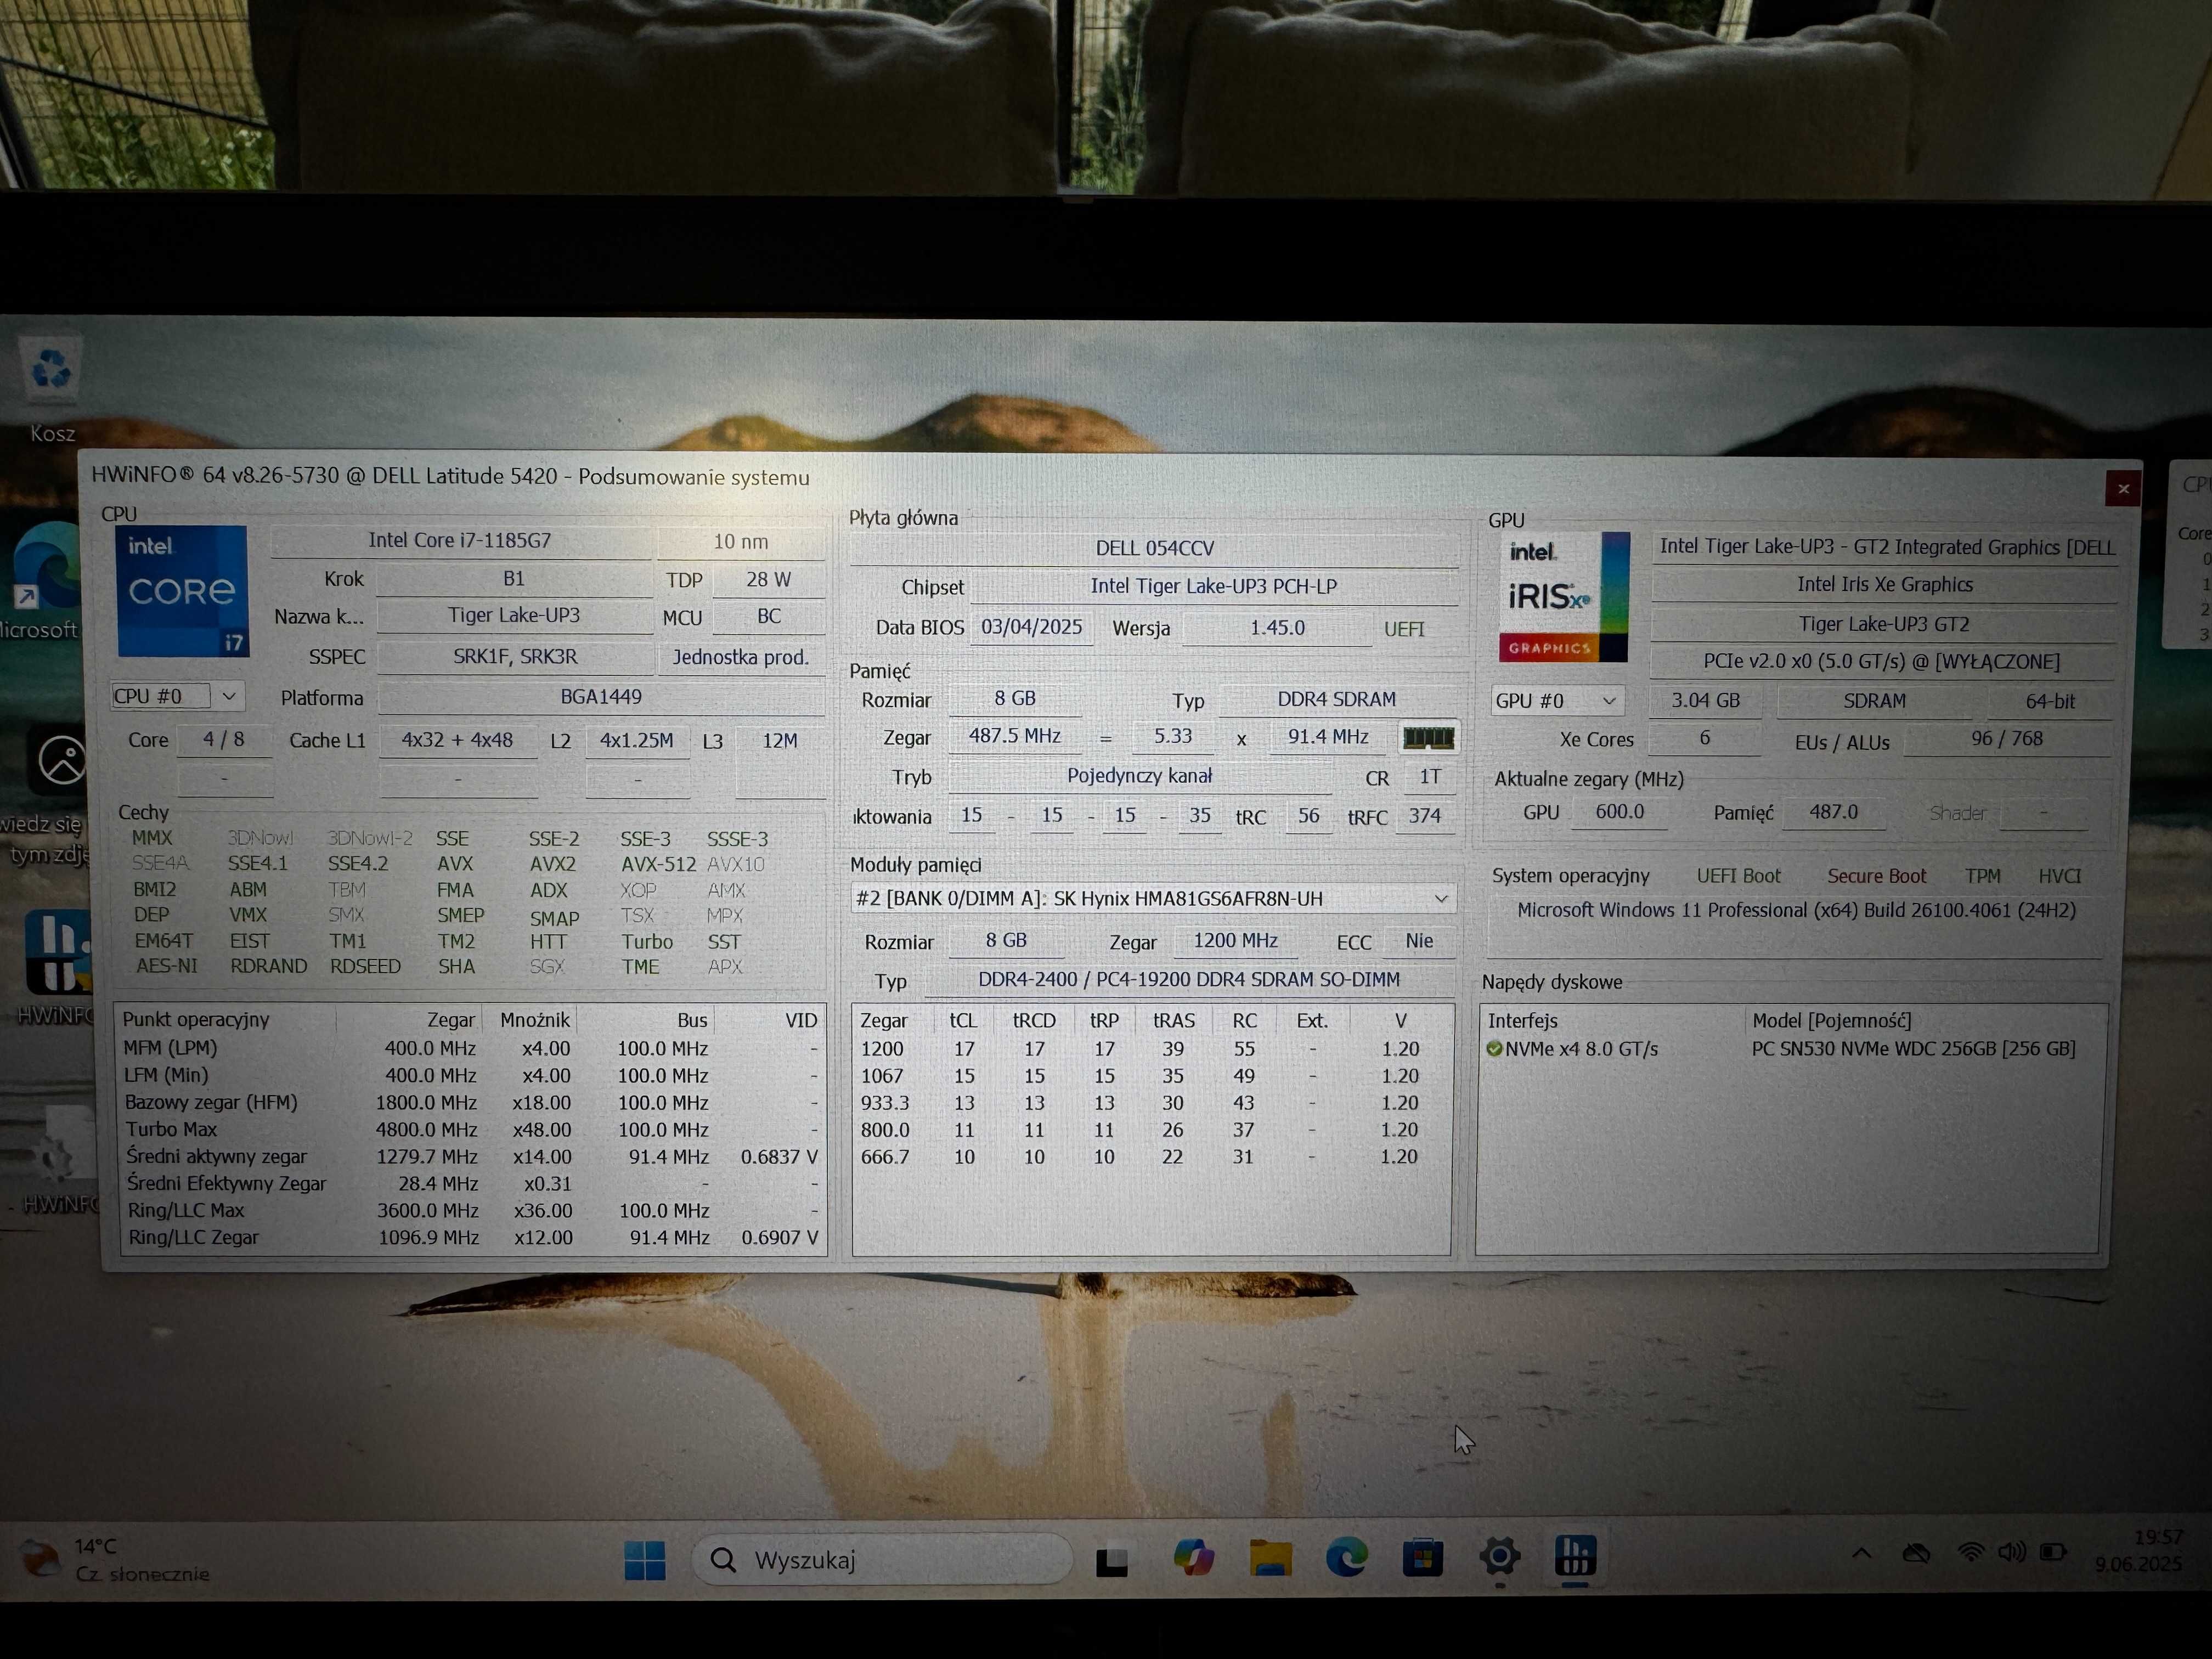
Task: Click the 3.04 GB GPU memory value
Action: click(1706, 701)
